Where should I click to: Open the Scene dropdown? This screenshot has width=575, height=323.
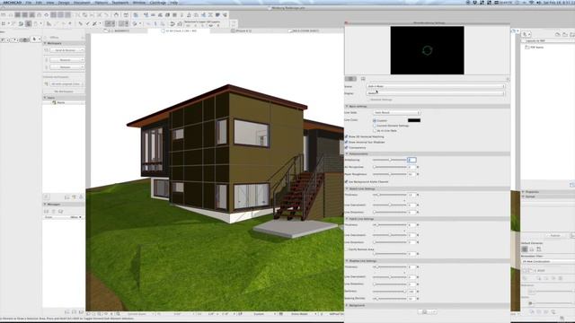(436, 86)
